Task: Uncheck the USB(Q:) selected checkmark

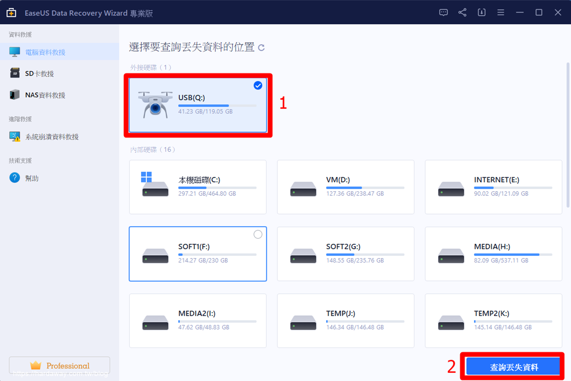Action: click(258, 86)
